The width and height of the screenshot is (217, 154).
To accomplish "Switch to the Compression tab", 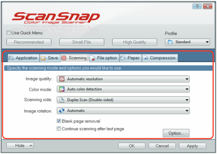I will click(160, 58).
